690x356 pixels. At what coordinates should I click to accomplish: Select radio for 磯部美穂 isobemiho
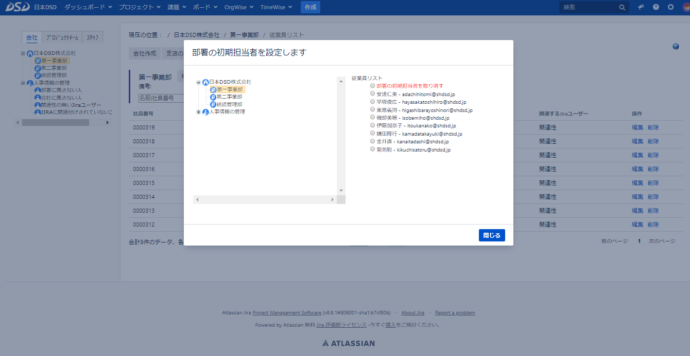point(372,118)
